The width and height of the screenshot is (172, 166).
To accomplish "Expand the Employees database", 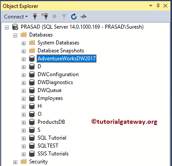I will (23, 99).
